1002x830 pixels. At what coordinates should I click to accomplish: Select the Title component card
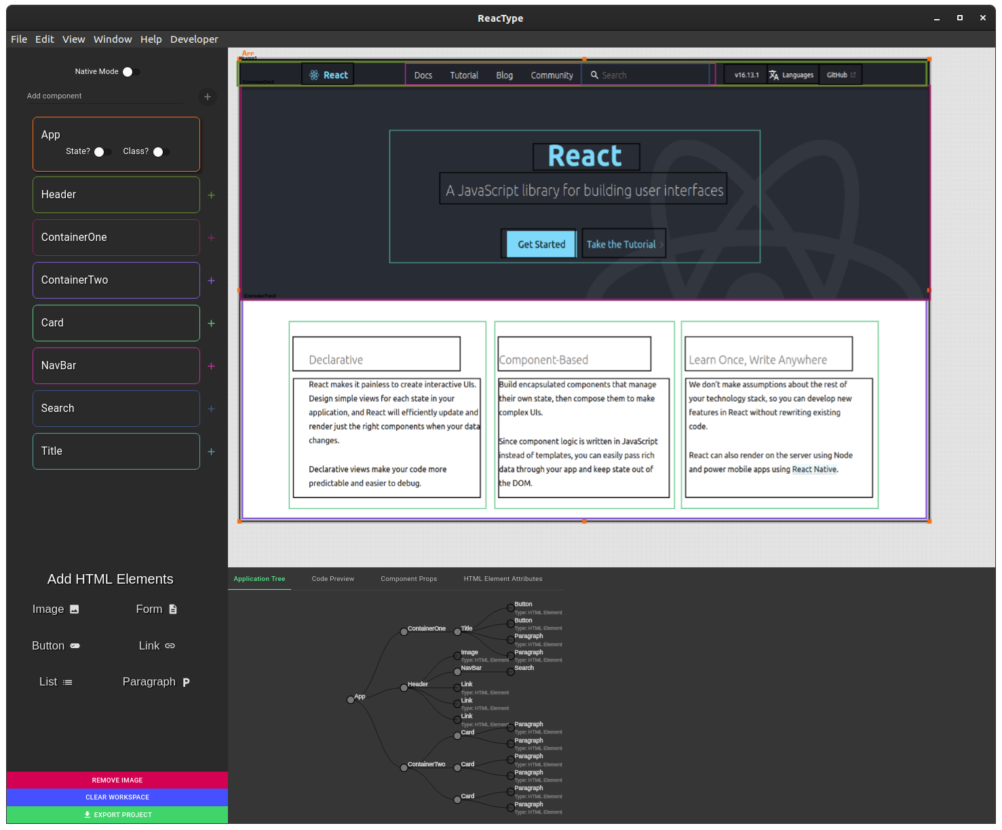(116, 451)
